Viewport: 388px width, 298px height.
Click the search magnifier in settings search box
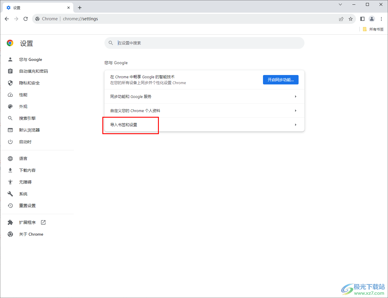(111, 43)
